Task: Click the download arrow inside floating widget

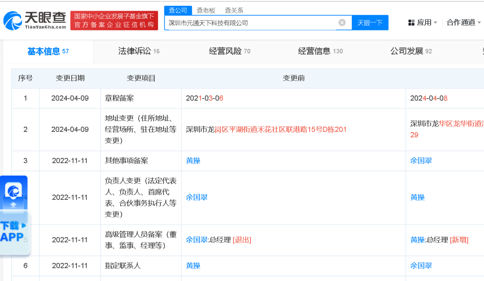Action: click(13, 204)
